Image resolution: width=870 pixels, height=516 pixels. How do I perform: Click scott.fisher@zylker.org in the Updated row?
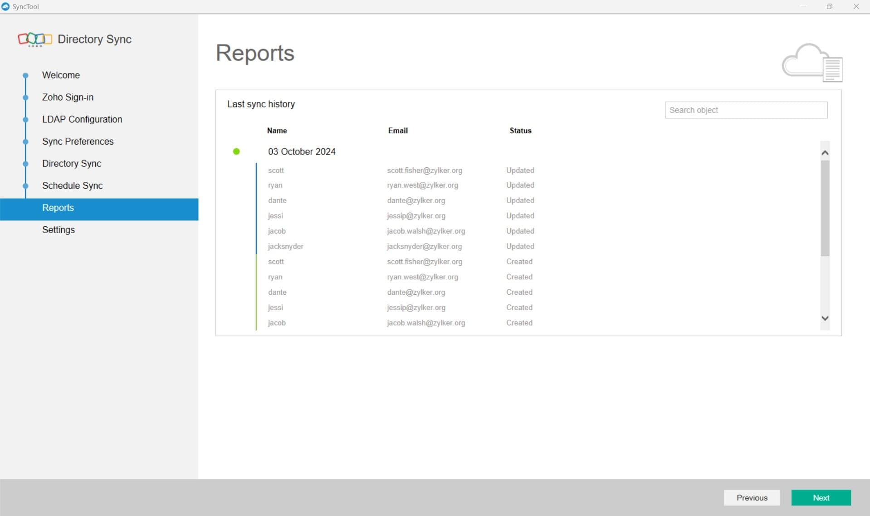[x=425, y=170]
